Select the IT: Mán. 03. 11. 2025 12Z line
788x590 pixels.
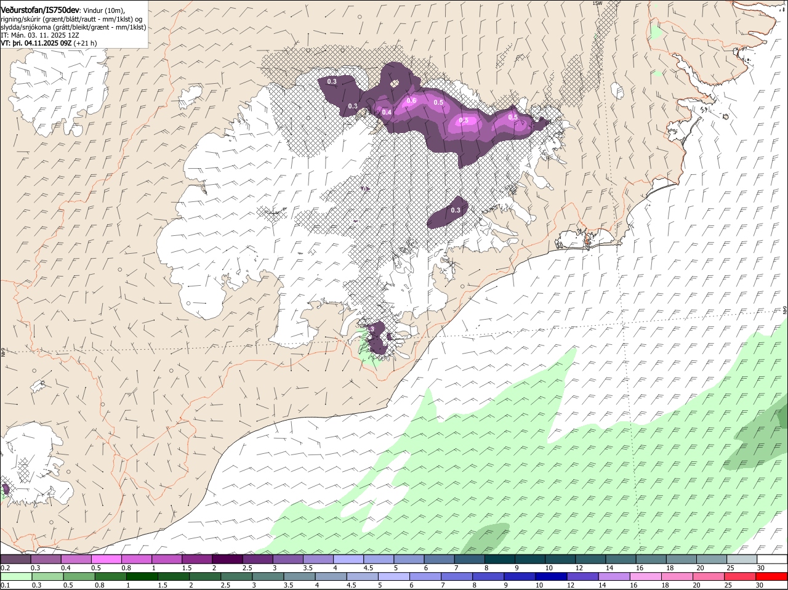(x=40, y=35)
